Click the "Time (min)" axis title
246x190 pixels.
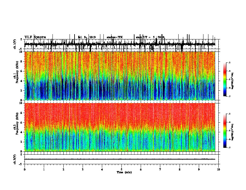[x=124, y=172]
